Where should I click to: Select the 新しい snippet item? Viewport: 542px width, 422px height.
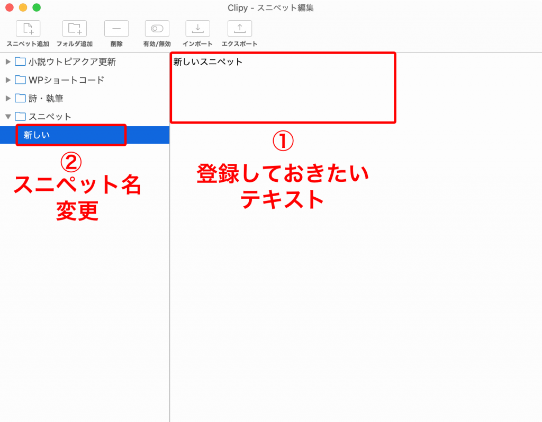pos(85,135)
